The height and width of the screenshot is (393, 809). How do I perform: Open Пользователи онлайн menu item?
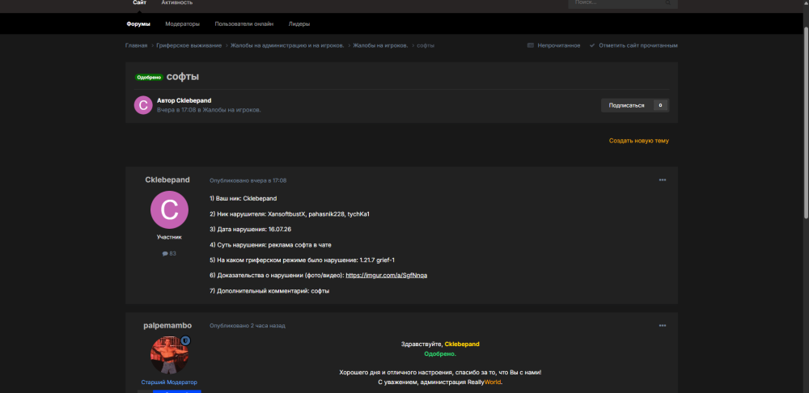pos(244,23)
